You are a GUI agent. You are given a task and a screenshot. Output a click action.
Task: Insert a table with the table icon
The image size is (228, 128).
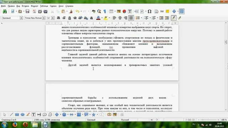click(x=112, y=11)
